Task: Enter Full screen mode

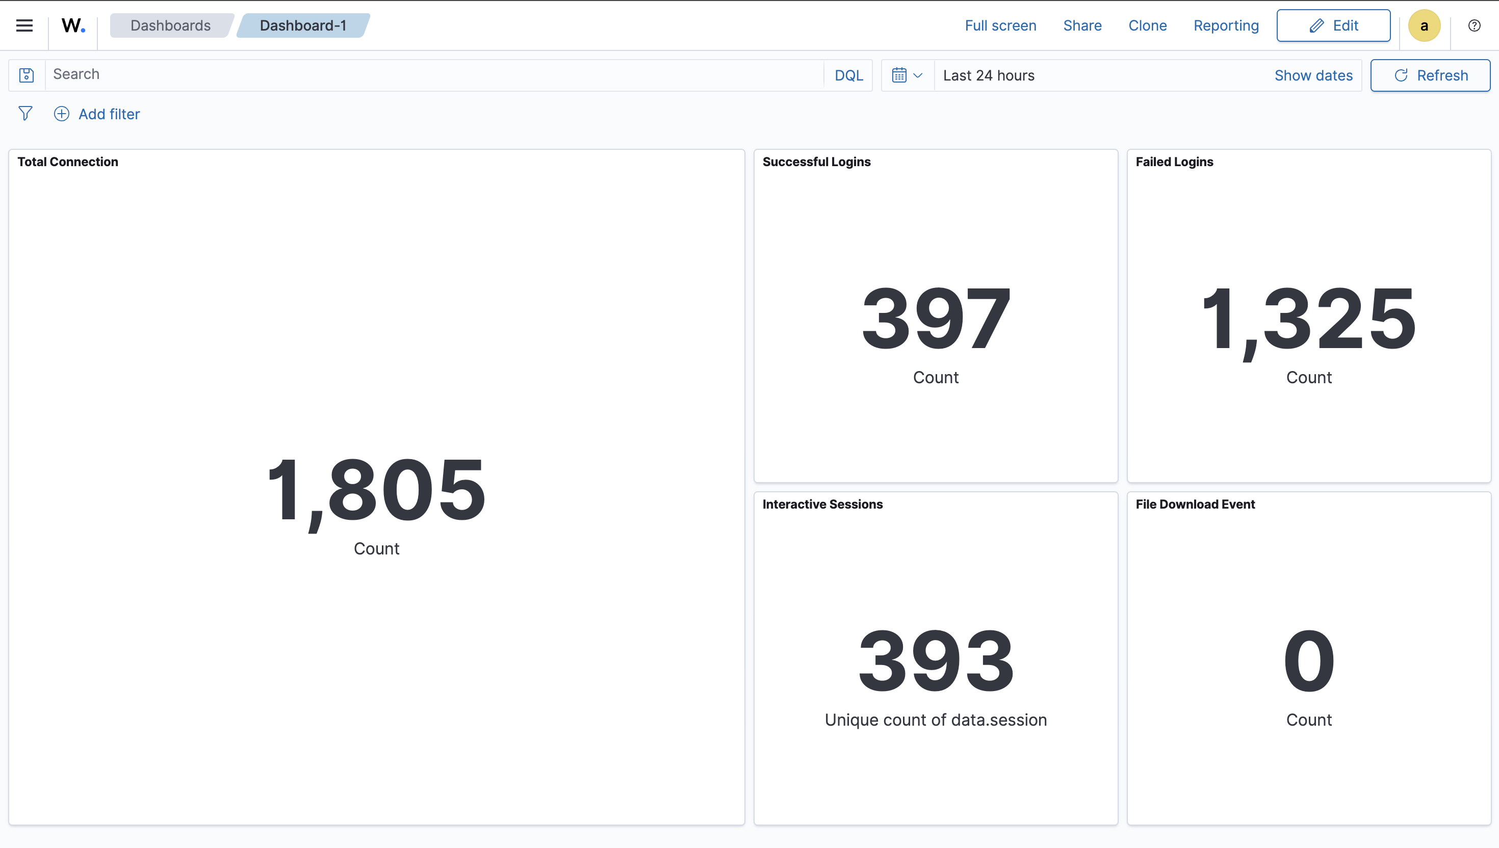Action: coord(1000,25)
